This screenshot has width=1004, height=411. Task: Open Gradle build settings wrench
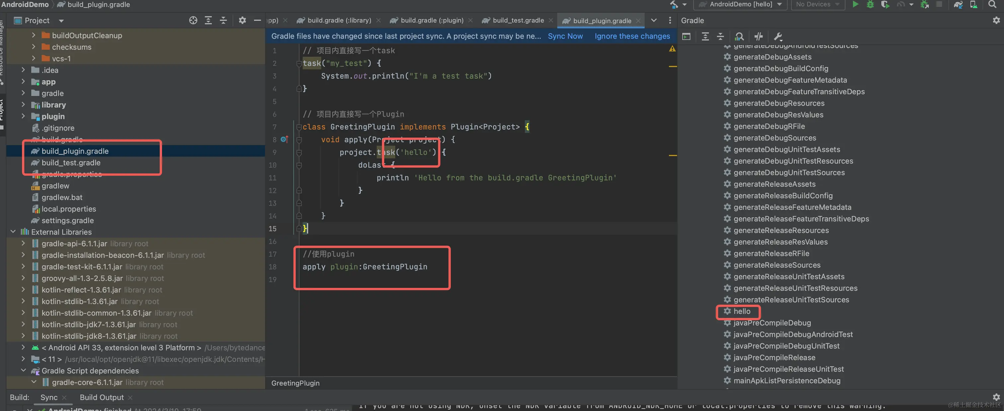point(778,36)
